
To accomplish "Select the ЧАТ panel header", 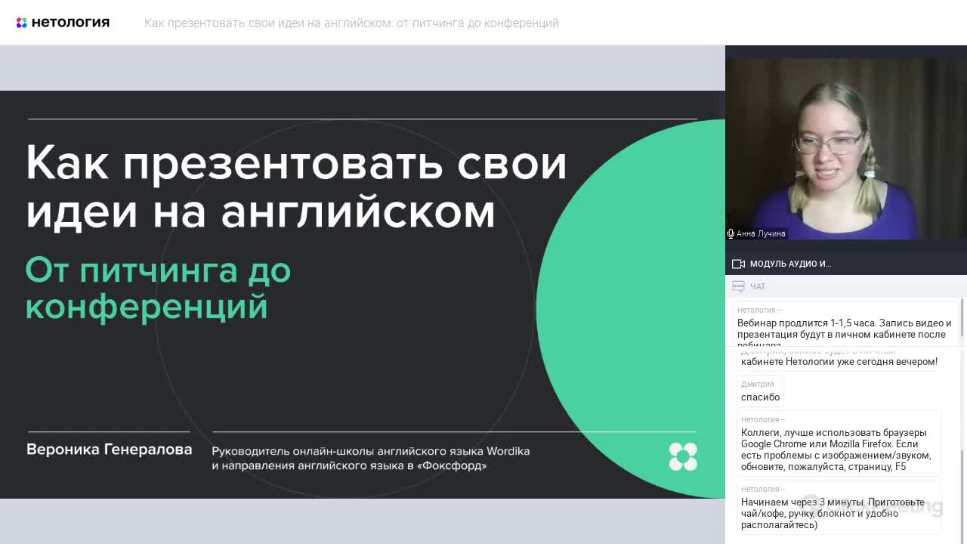I will point(846,286).
